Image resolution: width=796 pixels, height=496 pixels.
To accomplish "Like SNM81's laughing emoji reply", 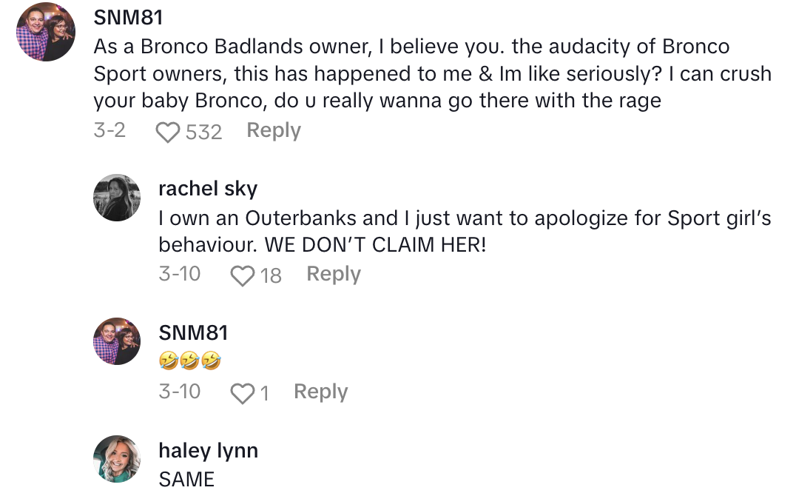I will point(243,393).
